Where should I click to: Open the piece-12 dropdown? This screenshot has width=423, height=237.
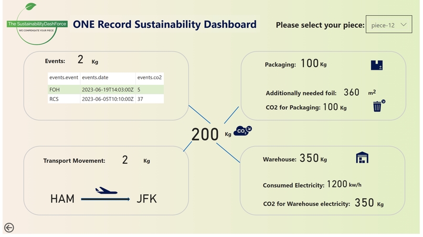coord(389,25)
